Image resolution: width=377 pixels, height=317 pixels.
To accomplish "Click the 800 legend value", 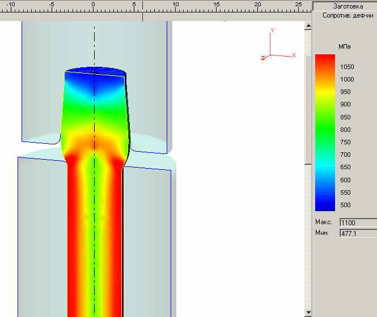I will [x=345, y=130].
